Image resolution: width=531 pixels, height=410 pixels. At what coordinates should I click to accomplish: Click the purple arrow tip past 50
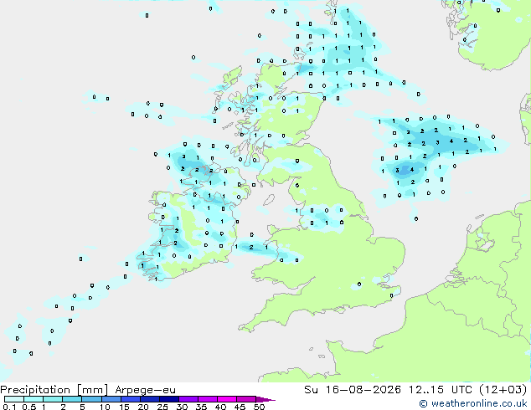pyautogui.click(x=265, y=399)
